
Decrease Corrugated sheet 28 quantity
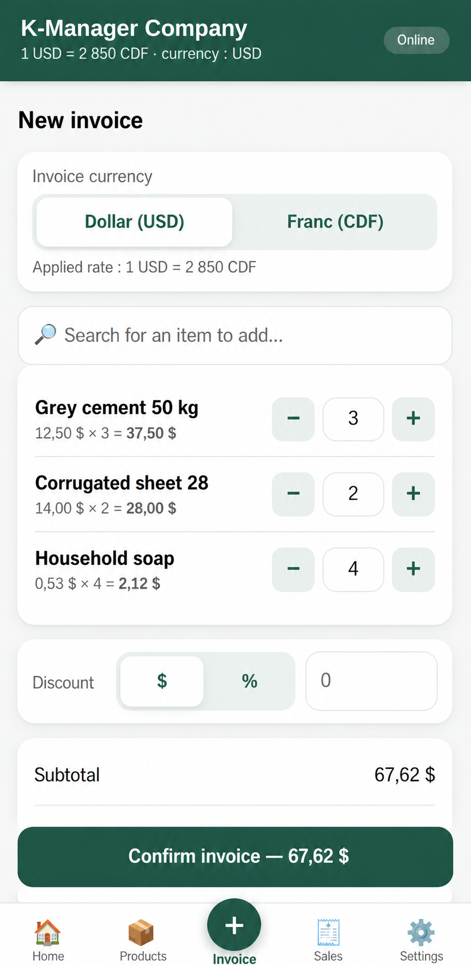click(294, 494)
